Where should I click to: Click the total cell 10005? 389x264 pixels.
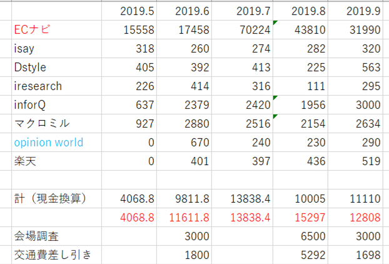pyautogui.click(x=300, y=199)
